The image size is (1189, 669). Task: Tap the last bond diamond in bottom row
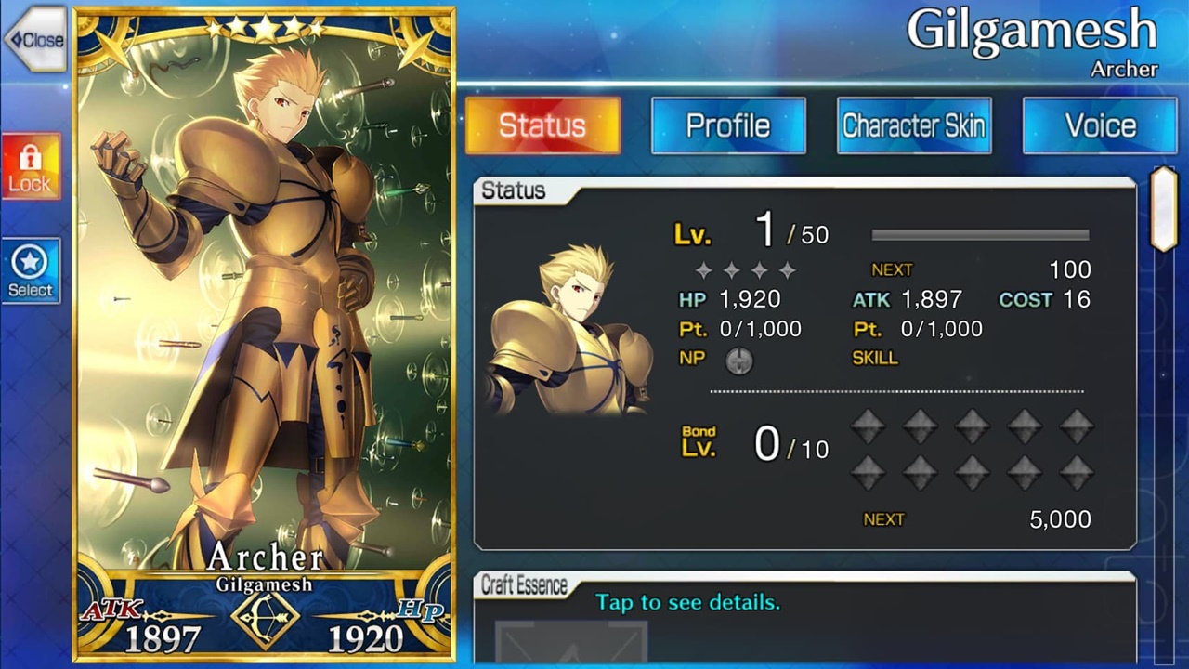coord(1077,472)
